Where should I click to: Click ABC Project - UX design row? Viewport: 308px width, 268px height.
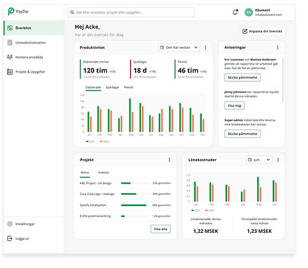coord(125,183)
